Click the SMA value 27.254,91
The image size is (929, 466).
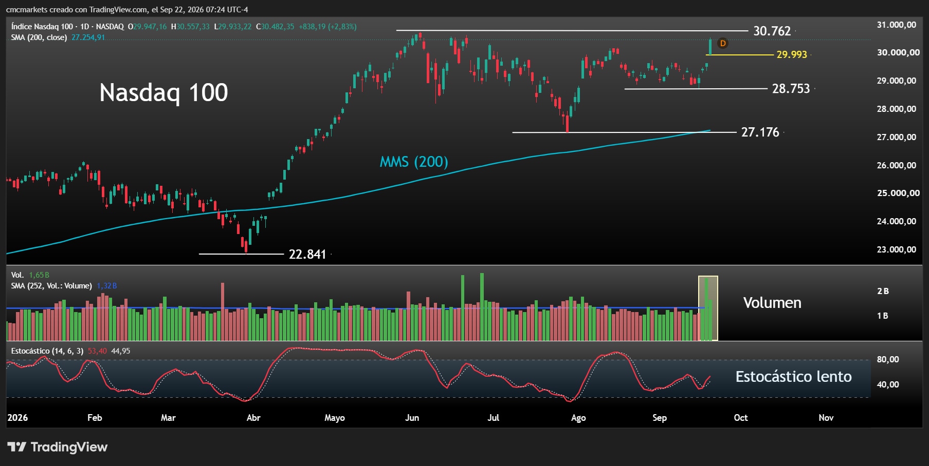click(x=88, y=37)
